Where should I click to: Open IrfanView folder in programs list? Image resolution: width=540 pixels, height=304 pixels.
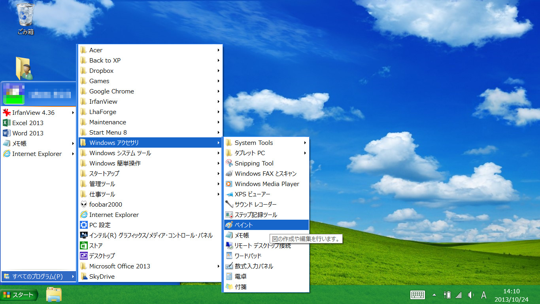click(x=150, y=101)
